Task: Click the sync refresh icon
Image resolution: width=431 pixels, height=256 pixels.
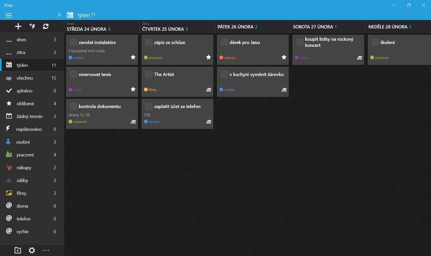Action: [x=46, y=26]
